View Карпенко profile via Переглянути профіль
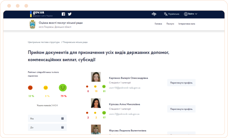 coord(181,83)
